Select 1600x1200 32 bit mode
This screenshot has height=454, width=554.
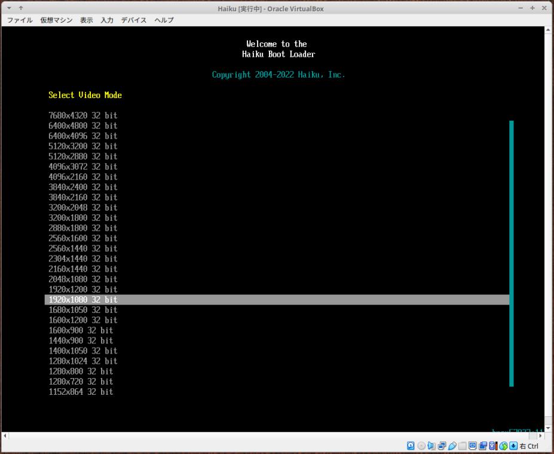[82, 321]
